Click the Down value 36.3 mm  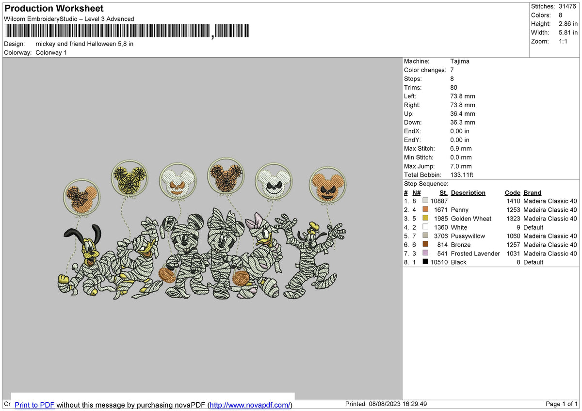tap(463, 122)
